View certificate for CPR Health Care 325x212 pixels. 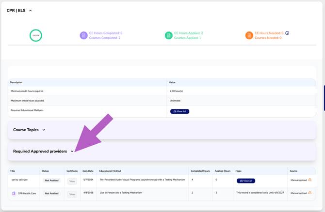coord(72,194)
